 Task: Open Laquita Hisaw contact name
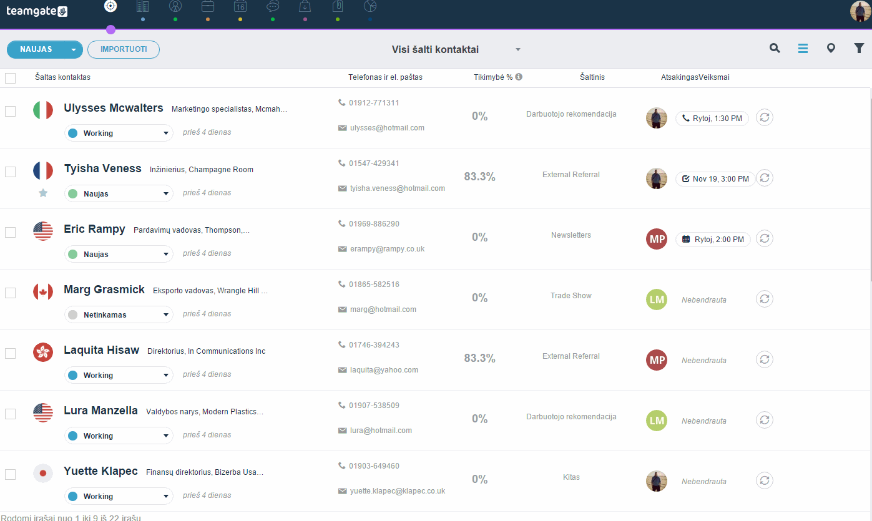pos(101,350)
